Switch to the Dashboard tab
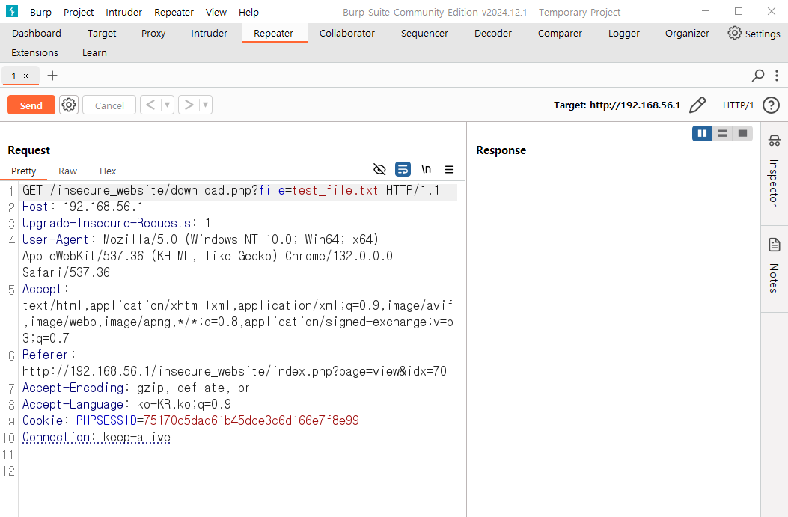Image resolution: width=788 pixels, height=517 pixels. [x=37, y=33]
